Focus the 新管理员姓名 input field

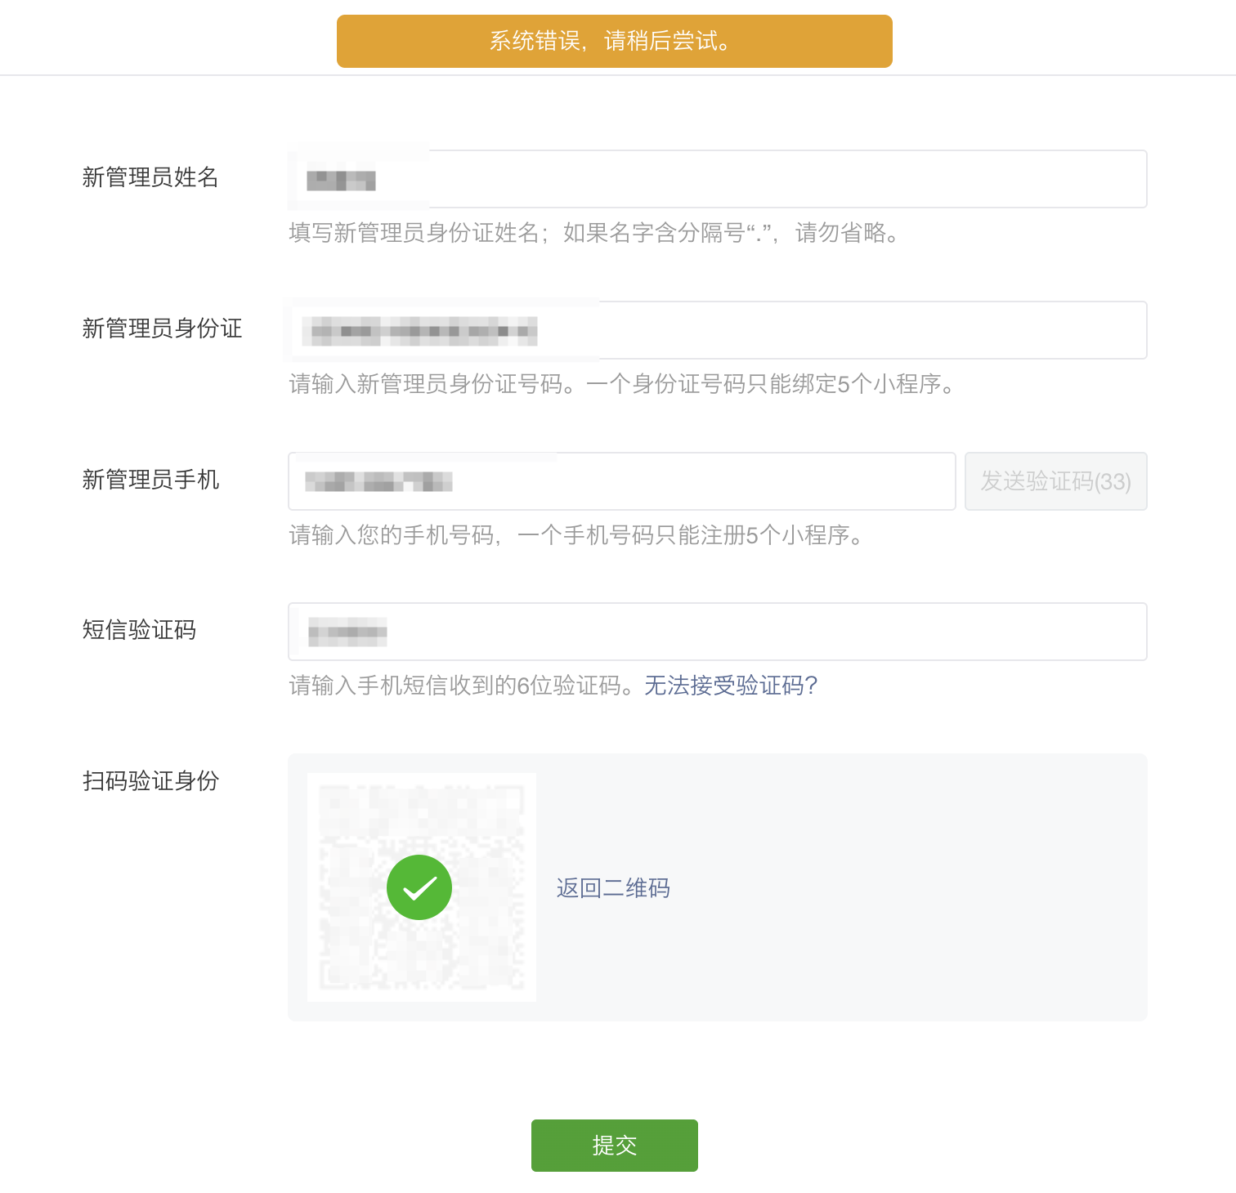(718, 179)
